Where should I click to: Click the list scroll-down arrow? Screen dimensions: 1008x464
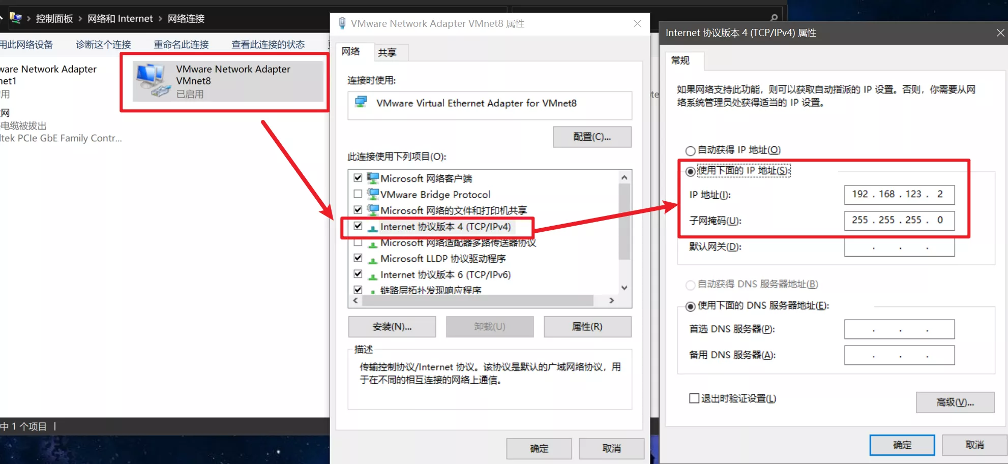pos(625,288)
